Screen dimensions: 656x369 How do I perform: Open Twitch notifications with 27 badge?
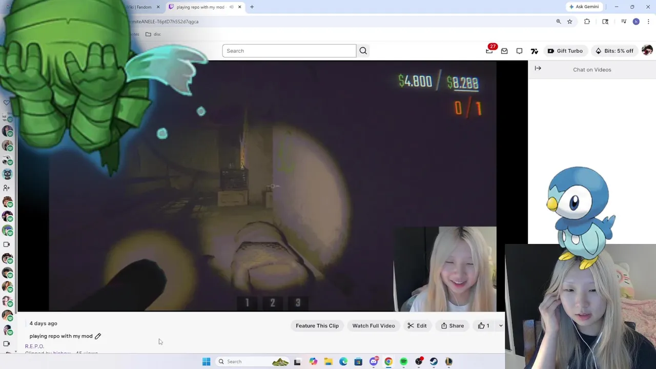pyautogui.click(x=489, y=50)
